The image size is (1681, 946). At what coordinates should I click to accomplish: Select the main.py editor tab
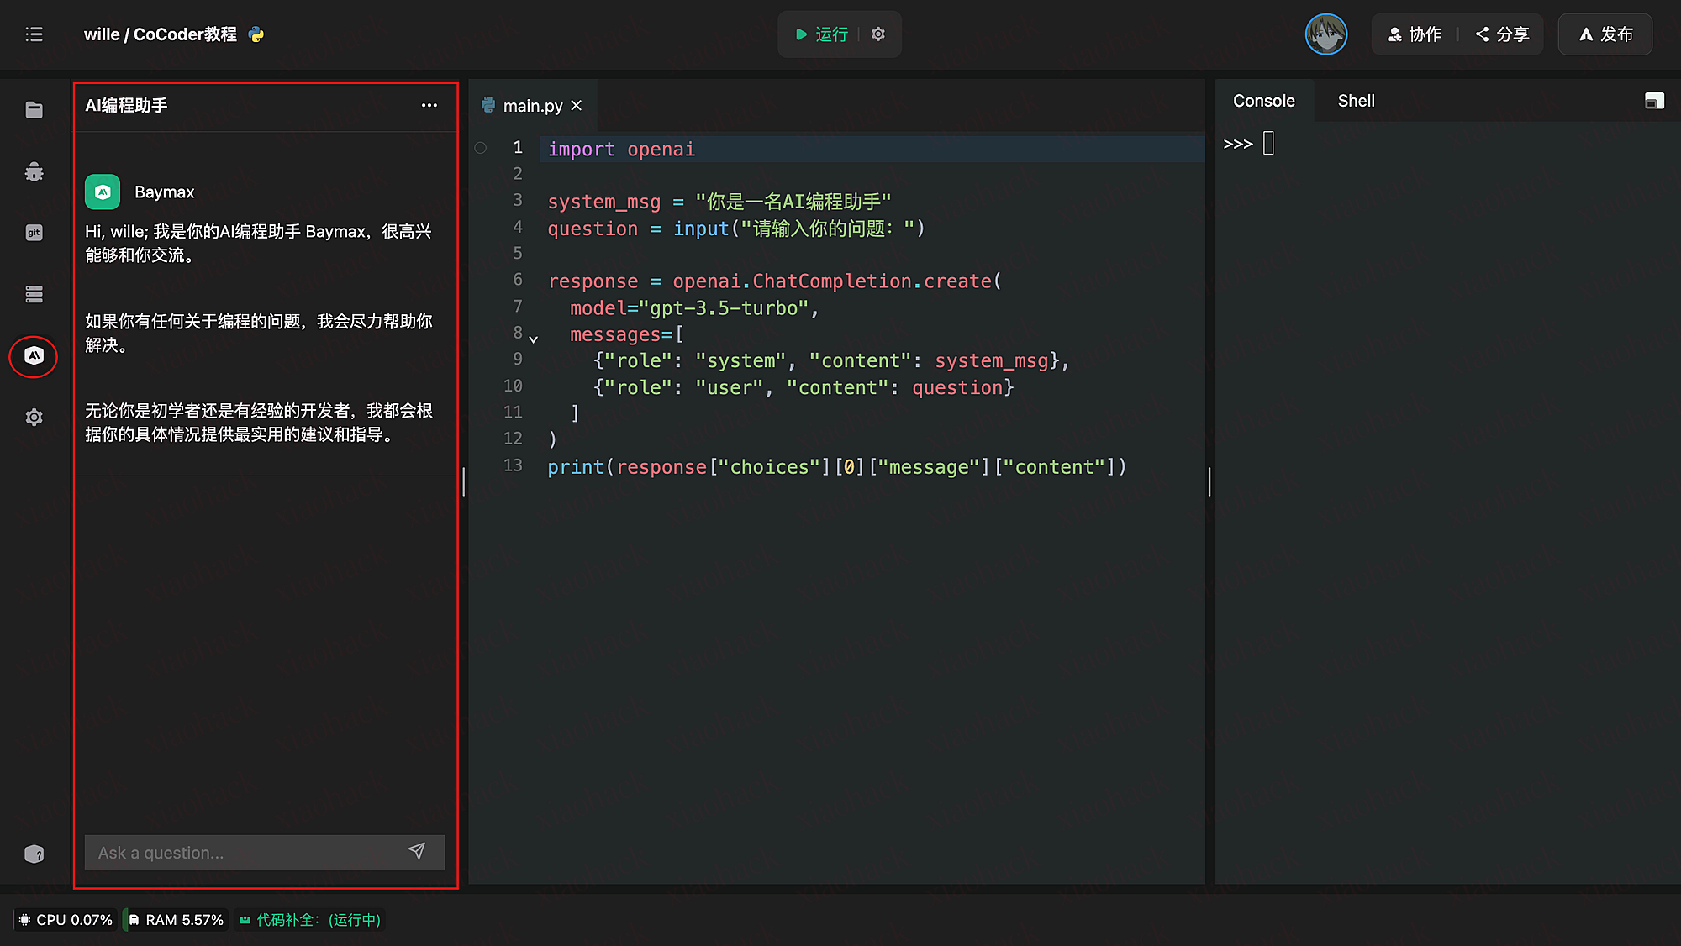coord(532,106)
